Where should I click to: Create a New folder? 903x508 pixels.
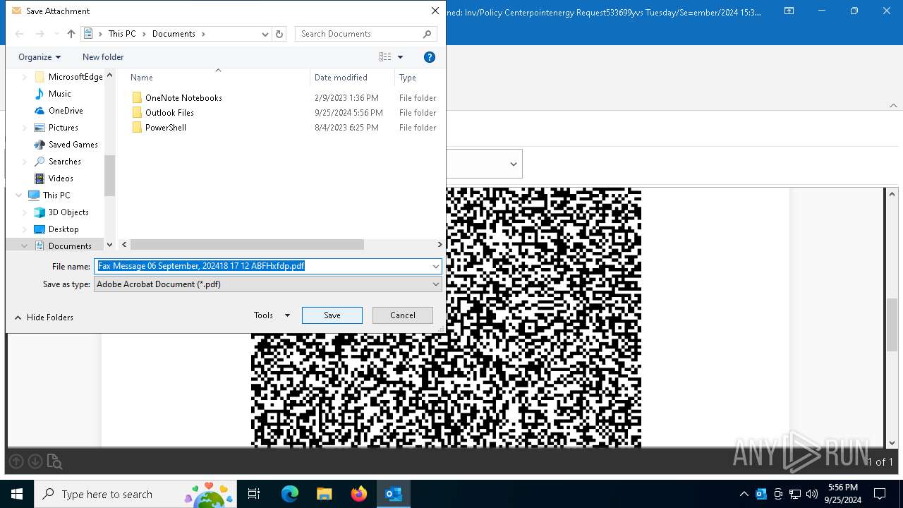coord(103,57)
